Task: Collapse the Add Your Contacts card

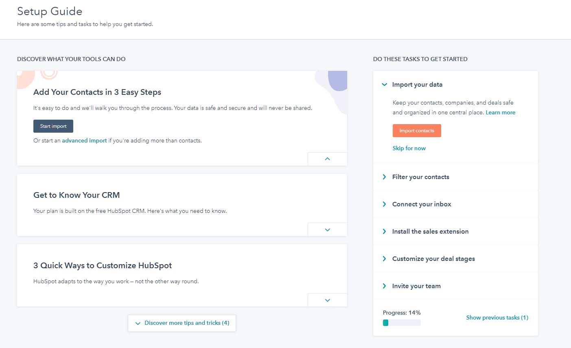Action: 328,159
